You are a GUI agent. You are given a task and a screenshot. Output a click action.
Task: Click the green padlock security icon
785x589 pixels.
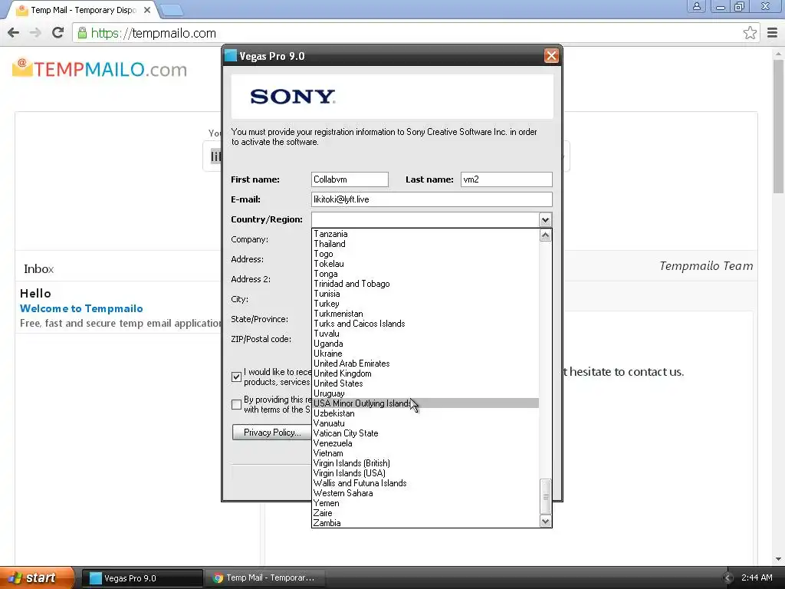pos(82,33)
